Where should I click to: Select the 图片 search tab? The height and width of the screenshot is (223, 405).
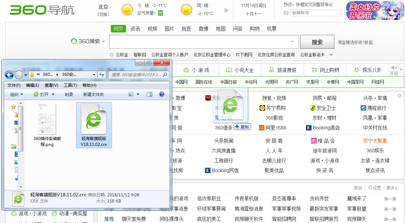tap(169, 29)
